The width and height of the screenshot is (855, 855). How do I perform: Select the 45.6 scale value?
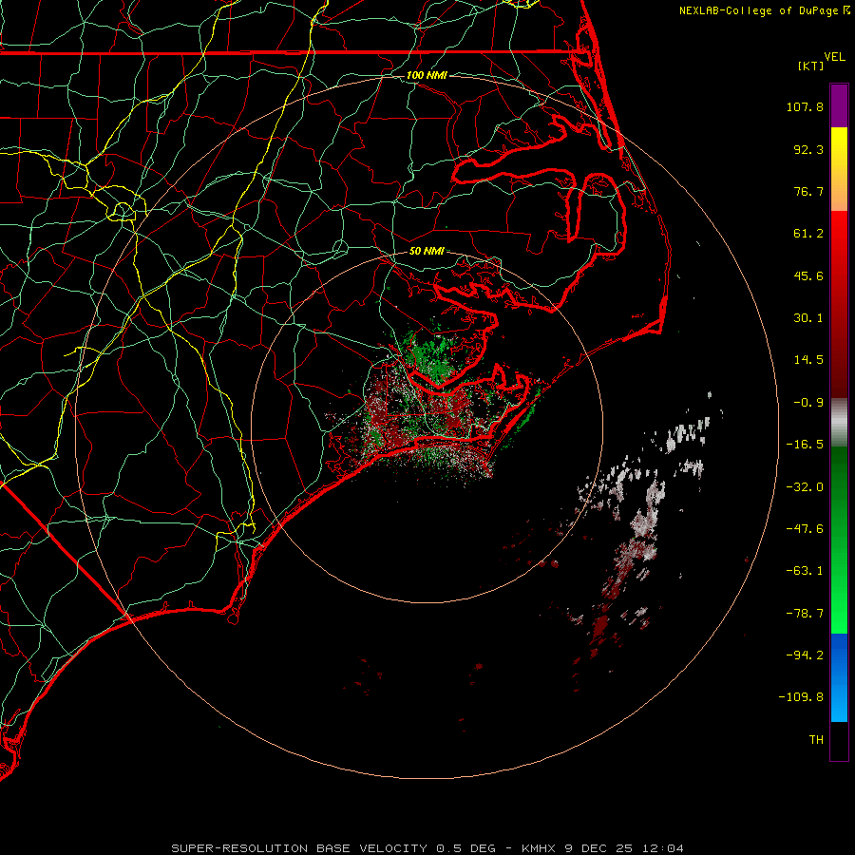click(x=808, y=275)
